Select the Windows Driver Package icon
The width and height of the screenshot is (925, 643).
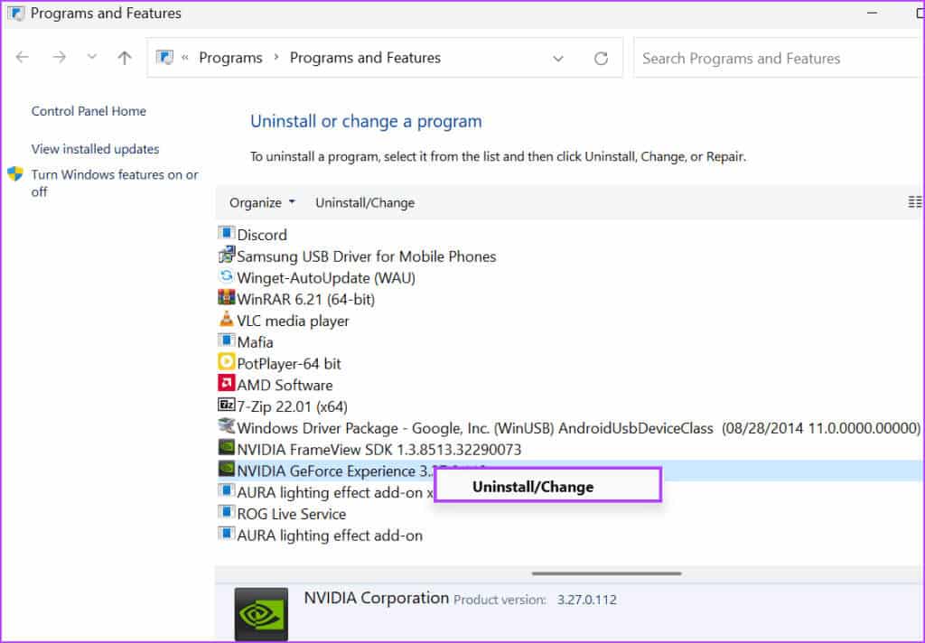pyautogui.click(x=227, y=426)
